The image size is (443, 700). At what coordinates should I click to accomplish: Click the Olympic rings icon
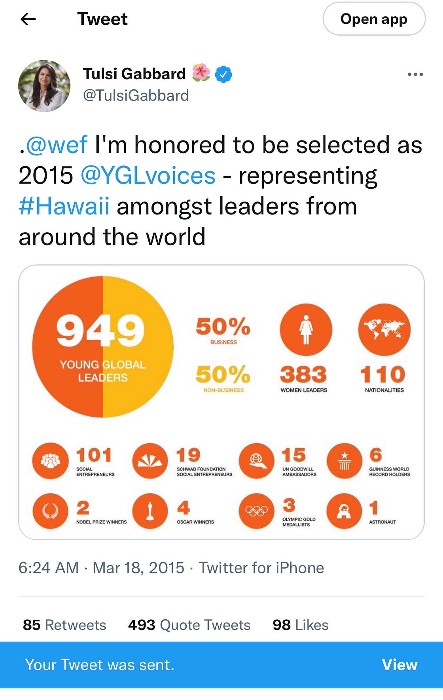click(256, 511)
